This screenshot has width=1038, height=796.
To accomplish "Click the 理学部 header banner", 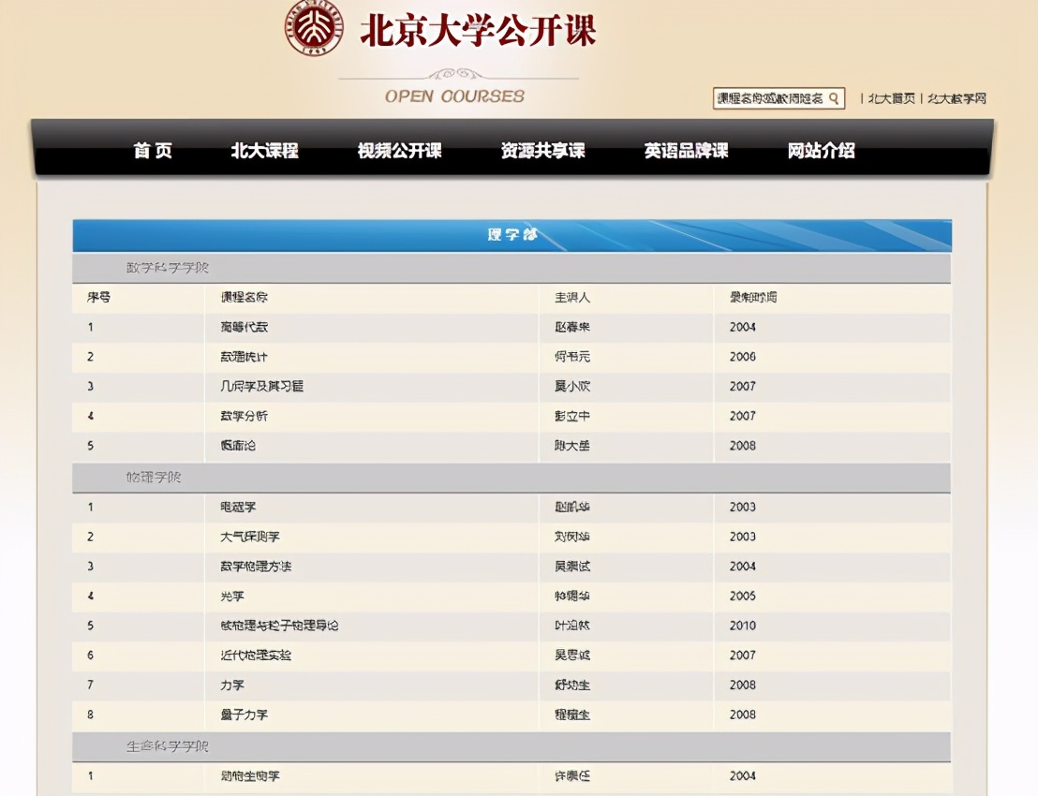I will (x=512, y=235).
